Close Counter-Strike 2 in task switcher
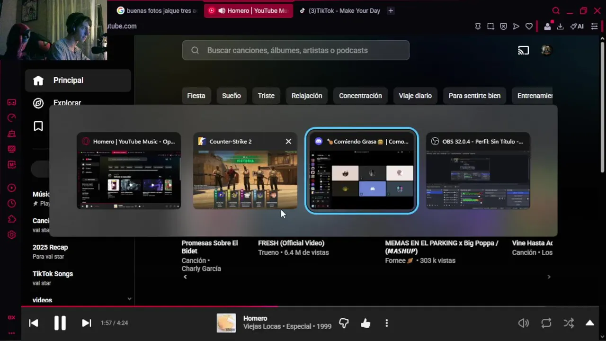The image size is (606, 341). 288,142
